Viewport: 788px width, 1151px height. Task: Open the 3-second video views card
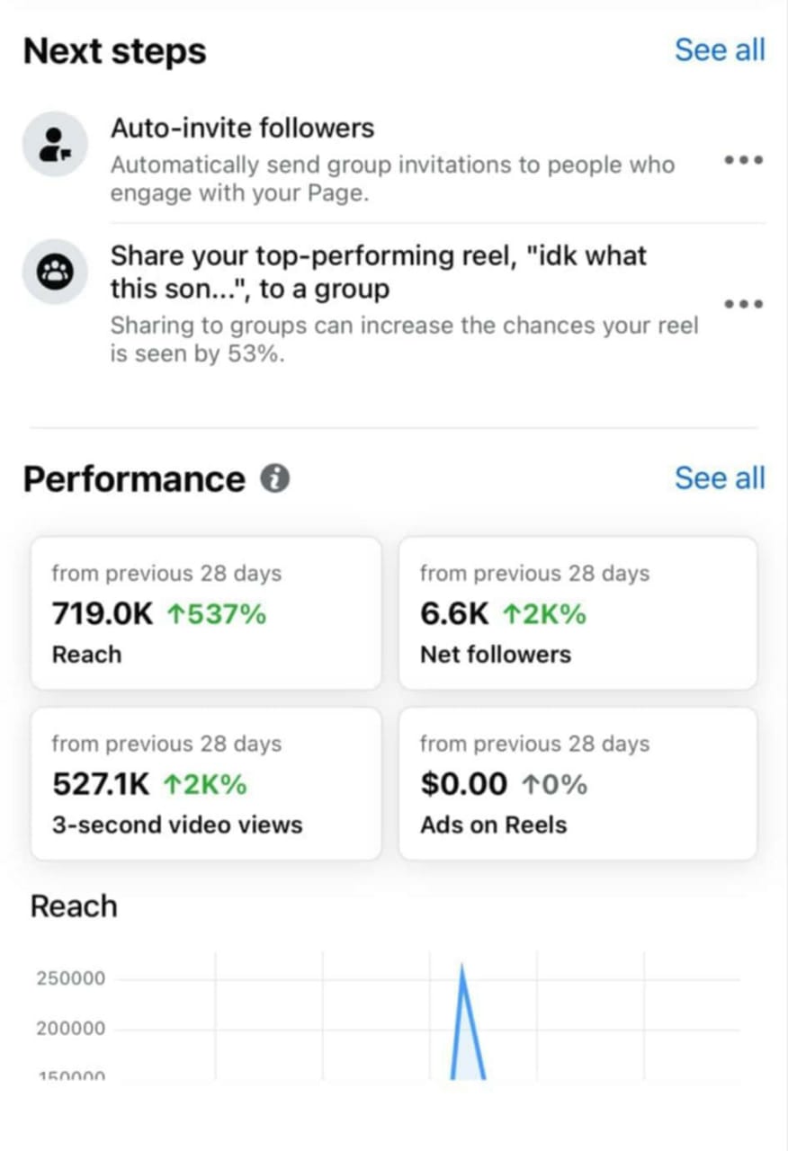pyautogui.click(x=206, y=783)
